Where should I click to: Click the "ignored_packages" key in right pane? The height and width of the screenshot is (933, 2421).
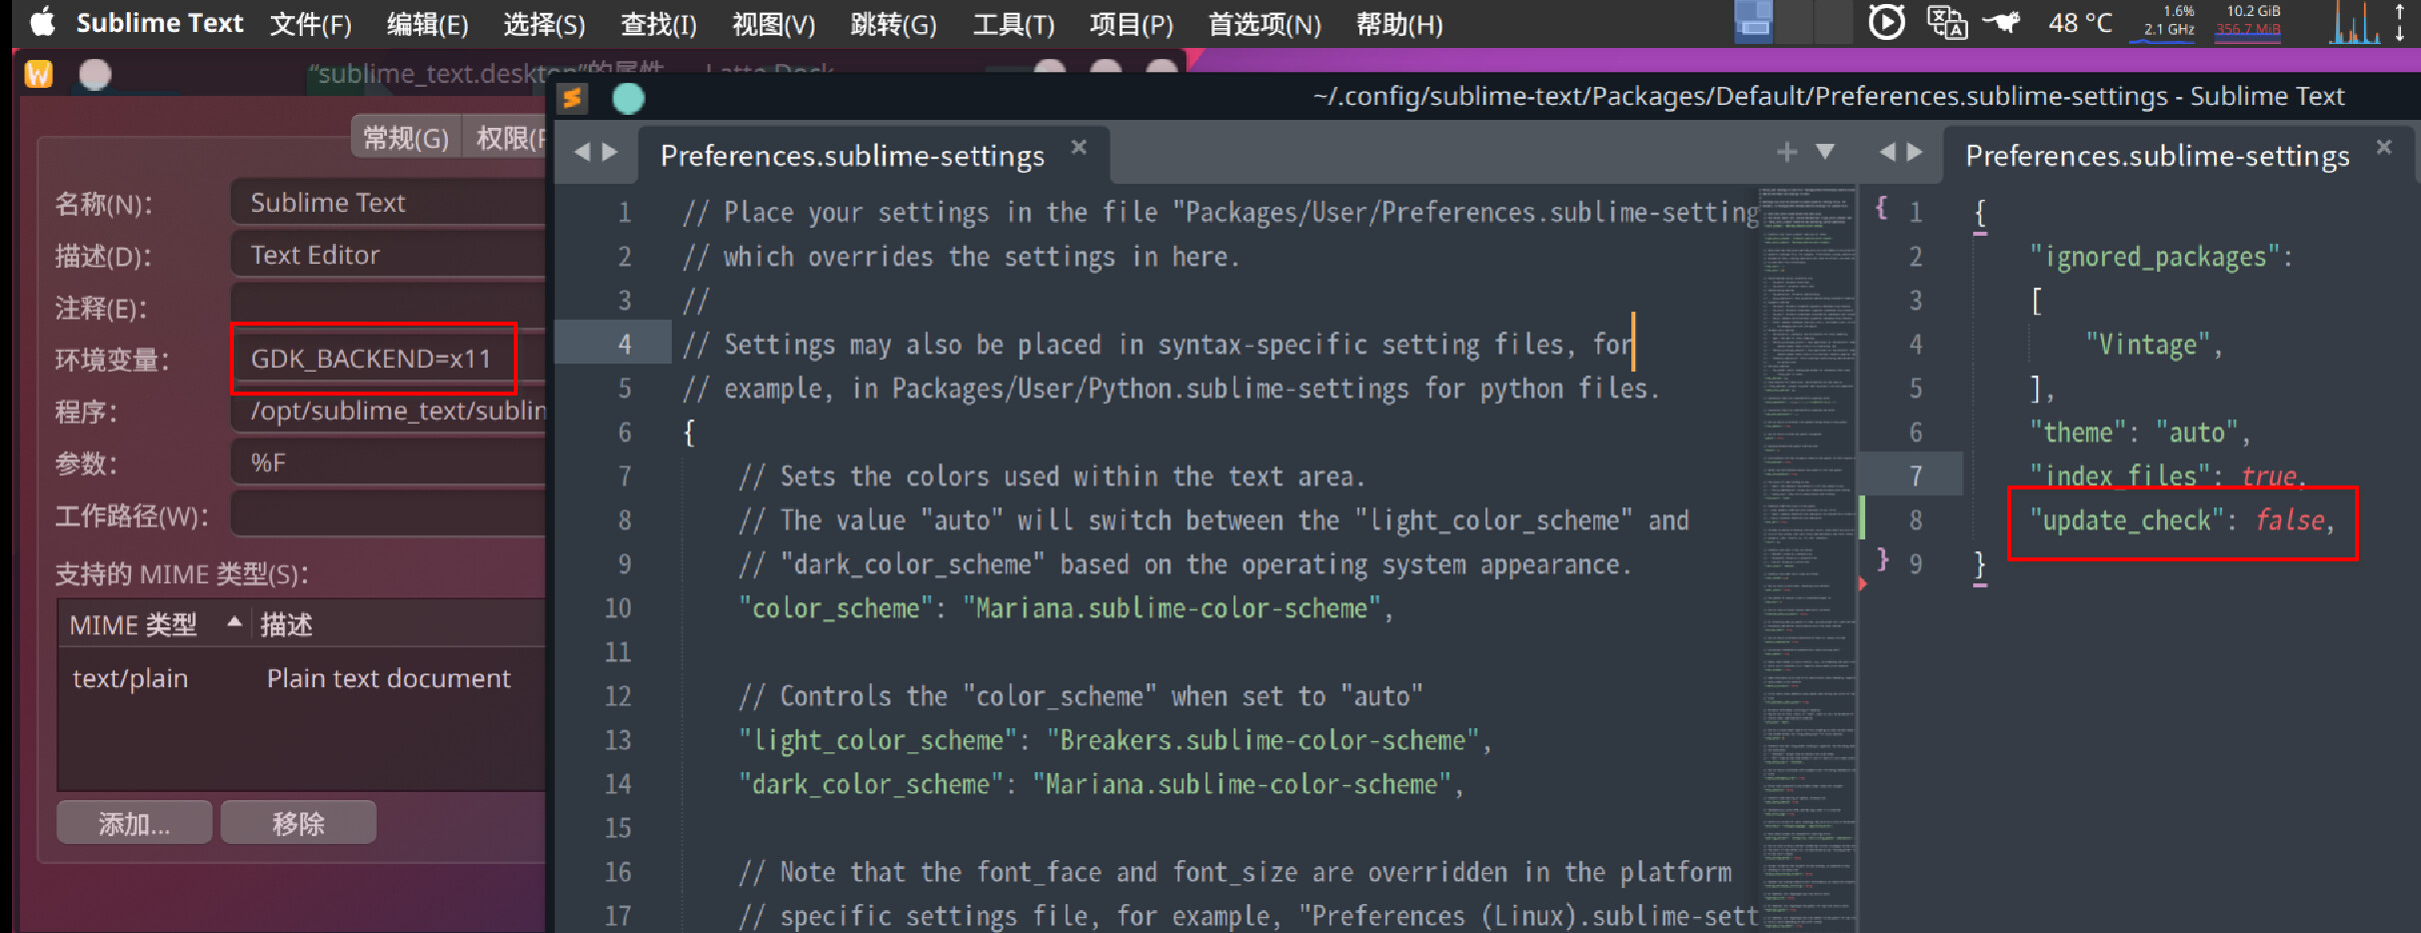tap(2155, 257)
